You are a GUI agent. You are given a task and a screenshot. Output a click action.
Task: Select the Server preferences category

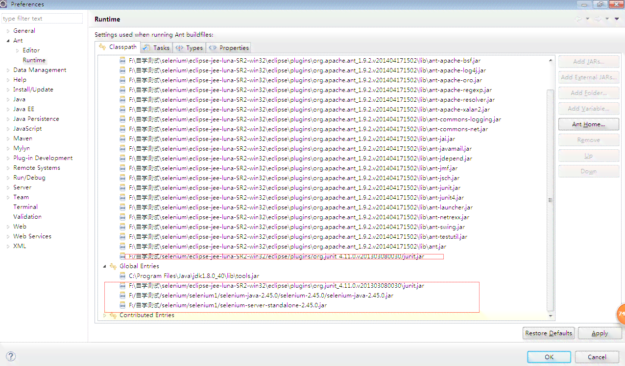pyautogui.click(x=22, y=187)
